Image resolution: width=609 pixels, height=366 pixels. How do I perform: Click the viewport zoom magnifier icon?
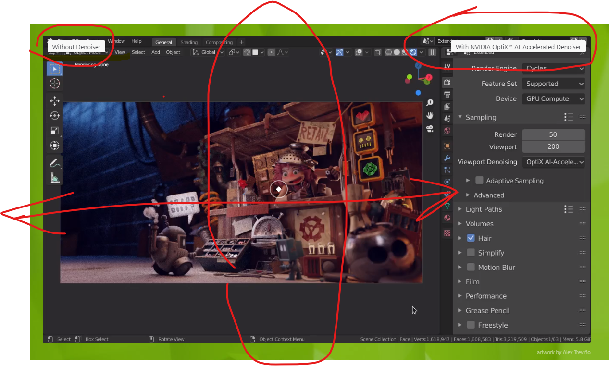[430, 103]
